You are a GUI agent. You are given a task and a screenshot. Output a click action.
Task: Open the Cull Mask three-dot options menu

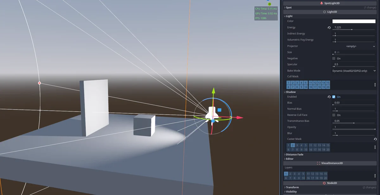coord(375,85)
